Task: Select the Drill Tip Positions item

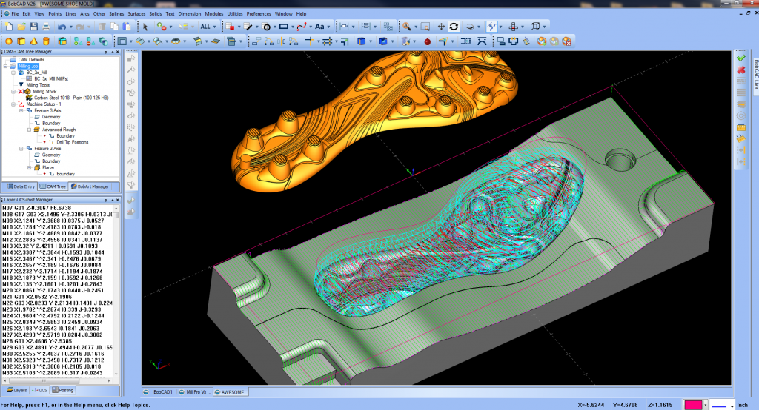Action: pyautogui.click(x=72, y=142)
